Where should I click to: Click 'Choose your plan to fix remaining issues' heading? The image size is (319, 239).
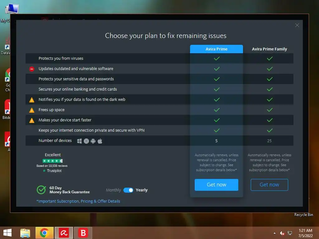tap(166, 36)
